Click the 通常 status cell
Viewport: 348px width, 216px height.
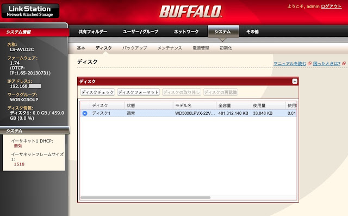pos(130,113)
